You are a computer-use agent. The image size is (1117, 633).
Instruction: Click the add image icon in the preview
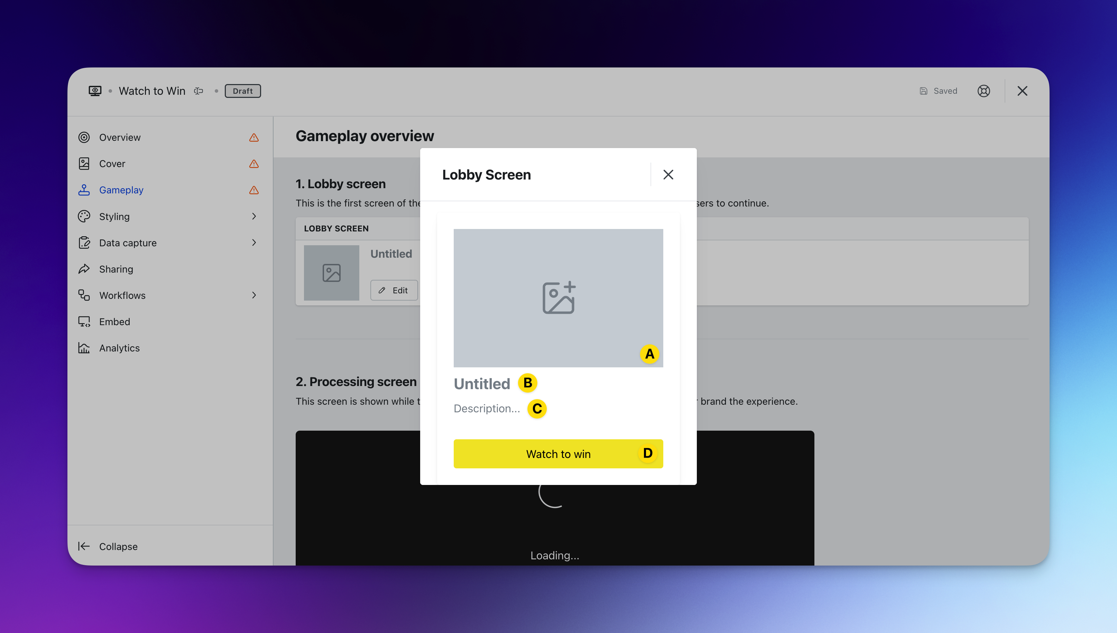tap(558, 298)
